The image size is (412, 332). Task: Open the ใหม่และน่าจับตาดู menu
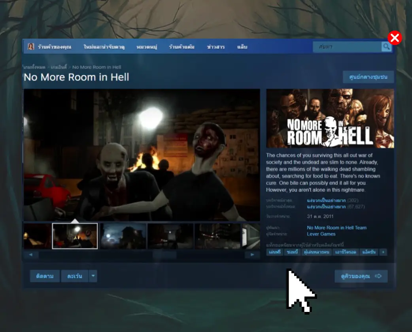pos(104,47)
